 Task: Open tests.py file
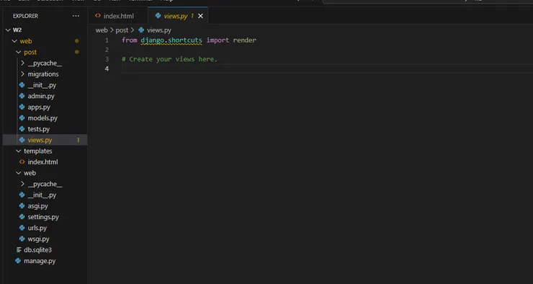pos(38,129)
